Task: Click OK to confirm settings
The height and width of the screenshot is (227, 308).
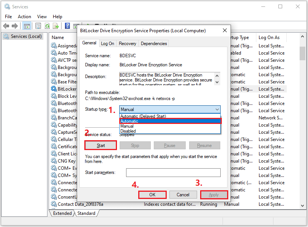Action: (152, 194)
